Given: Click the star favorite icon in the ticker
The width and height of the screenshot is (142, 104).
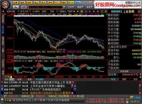Looking at the screenshot, I should [10, 100].
